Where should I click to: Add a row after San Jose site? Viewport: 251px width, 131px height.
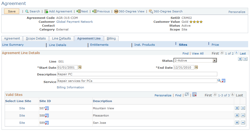[x=237, y=122]
